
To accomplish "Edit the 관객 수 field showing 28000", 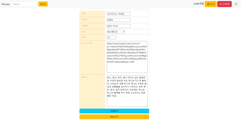I will pos(118,20).
